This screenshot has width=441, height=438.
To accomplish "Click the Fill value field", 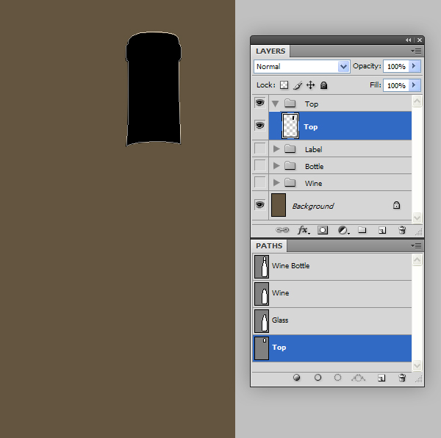I will point(396,85).
